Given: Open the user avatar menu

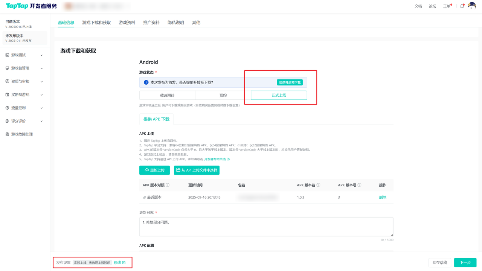Looking at the screenshot, I should click(x=471, y=6).
